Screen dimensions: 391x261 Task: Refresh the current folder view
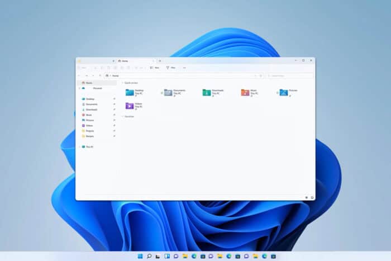tap(261, 75)
